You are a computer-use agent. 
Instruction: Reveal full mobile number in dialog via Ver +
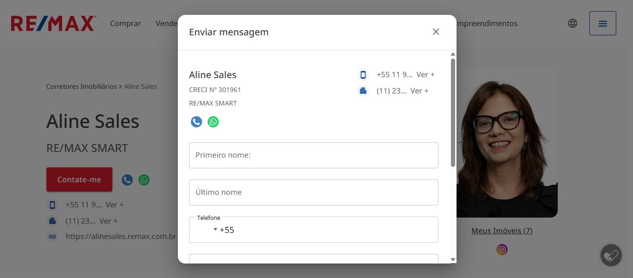pos(425,74)
